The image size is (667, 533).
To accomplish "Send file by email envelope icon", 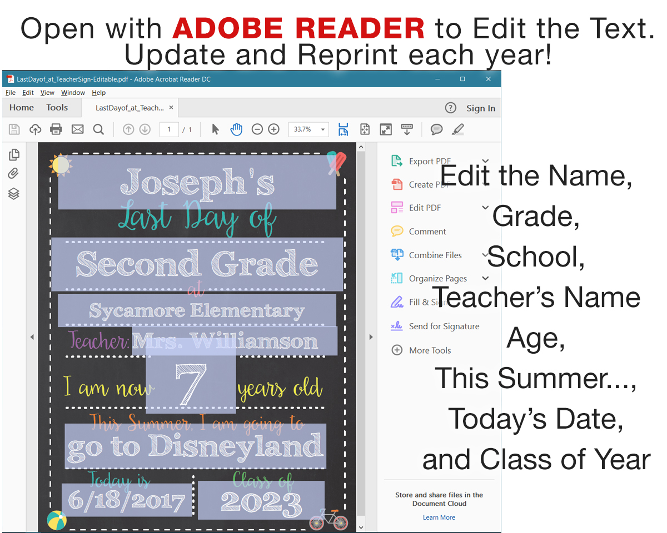I will pyautogui.click(x=77, y=129).
